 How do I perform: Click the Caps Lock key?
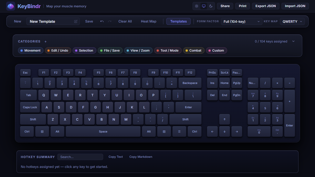(30, 107)
